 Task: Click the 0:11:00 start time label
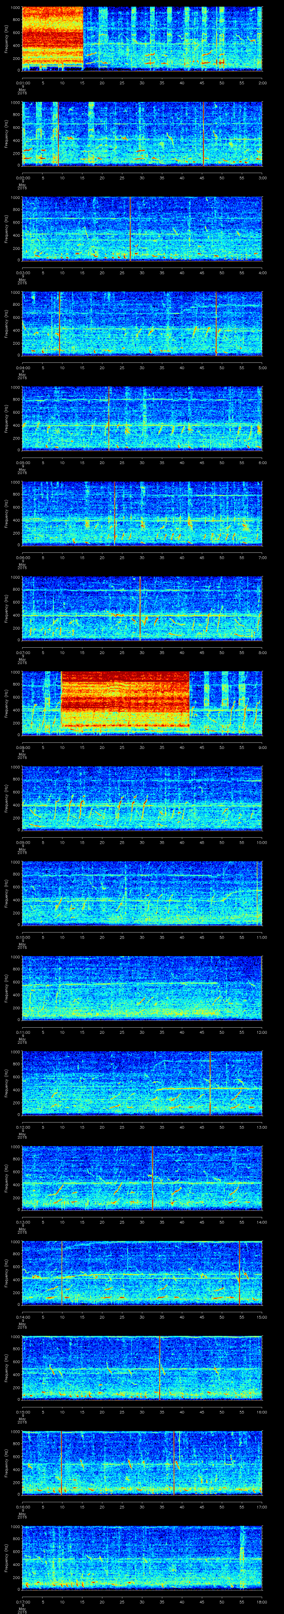pyautogui.click(x=22, y=1032)
